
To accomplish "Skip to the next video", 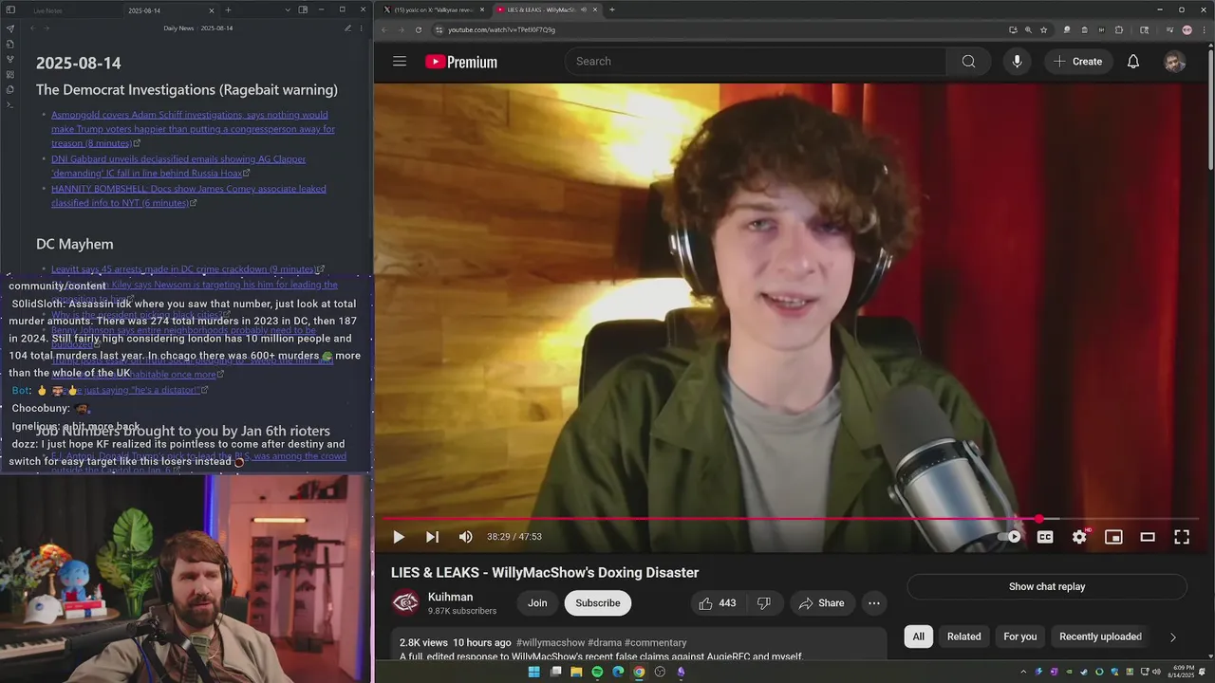I will click(x=432, y=537).
